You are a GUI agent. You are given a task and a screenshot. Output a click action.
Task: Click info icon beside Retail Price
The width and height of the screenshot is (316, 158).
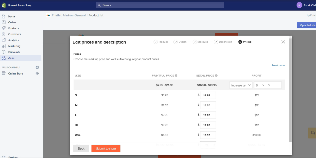pos(216,75)
